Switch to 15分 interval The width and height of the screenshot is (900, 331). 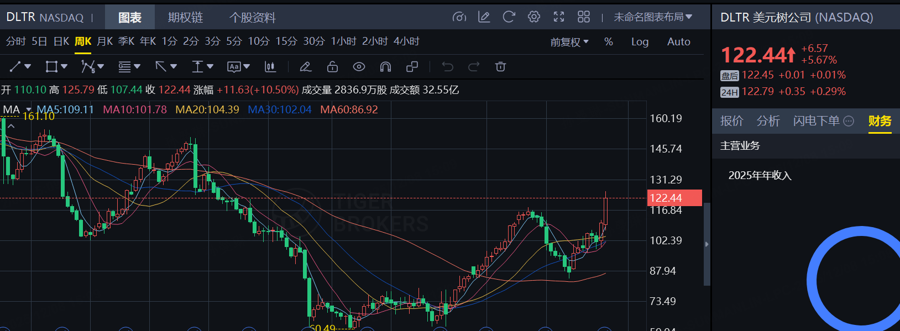[286, 41]
